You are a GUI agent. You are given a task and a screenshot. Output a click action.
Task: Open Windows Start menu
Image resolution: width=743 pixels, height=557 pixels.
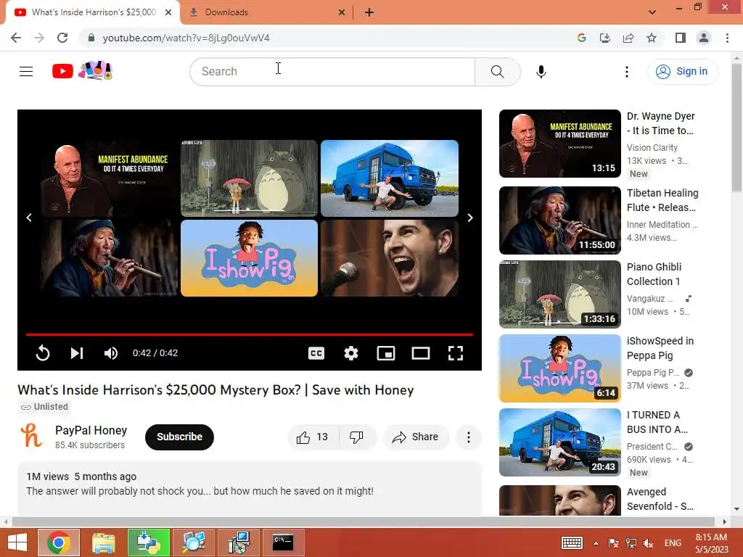pyautogui.click(x=17, y=542)
